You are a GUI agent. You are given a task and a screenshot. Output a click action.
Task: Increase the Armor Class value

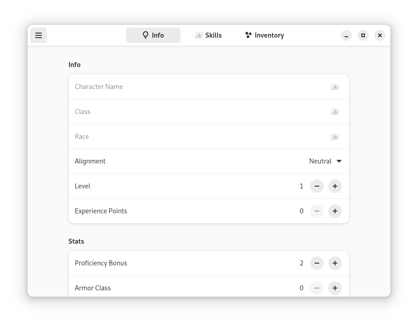335,288
